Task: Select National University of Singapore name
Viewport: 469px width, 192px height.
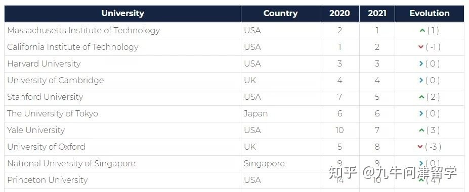Action: pos(71,164)
